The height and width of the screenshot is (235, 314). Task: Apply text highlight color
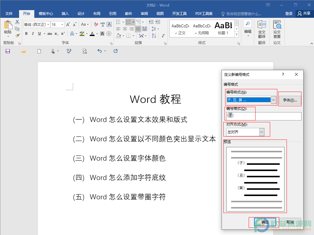pos(82,34)
